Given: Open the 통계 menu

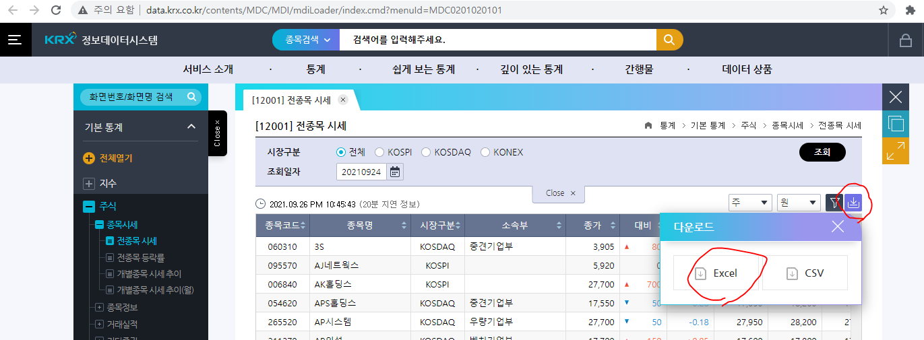Looking at the screenshot, I should point(315,69).
